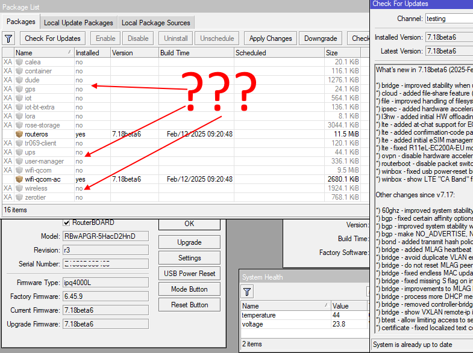
Task: Sort by Version column header
Action: pyautogui.click(x=134, y=53)
